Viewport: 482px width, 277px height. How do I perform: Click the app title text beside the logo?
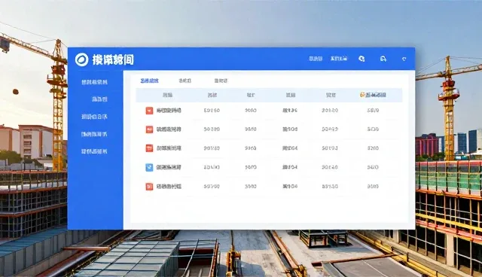pyautogui.click(x=113, y=59)
